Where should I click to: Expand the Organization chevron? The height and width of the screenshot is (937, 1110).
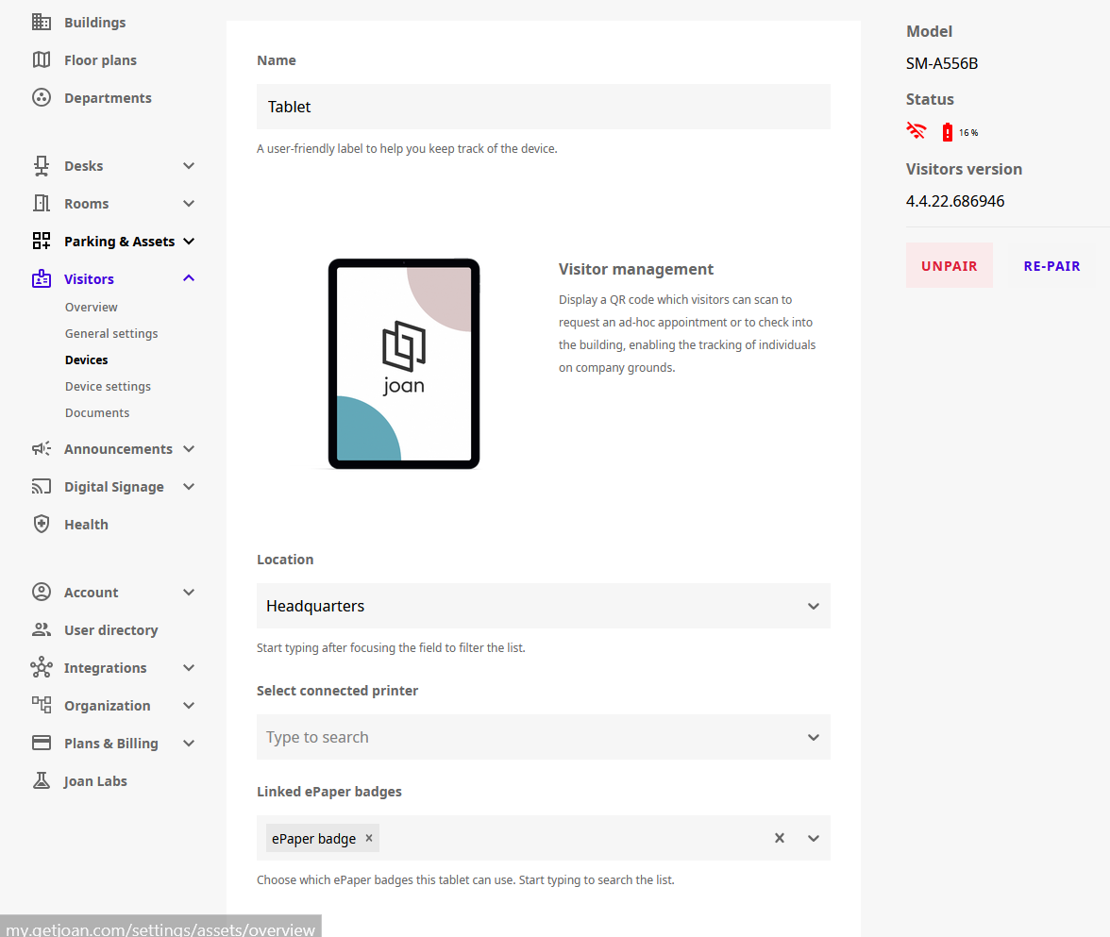189,705
